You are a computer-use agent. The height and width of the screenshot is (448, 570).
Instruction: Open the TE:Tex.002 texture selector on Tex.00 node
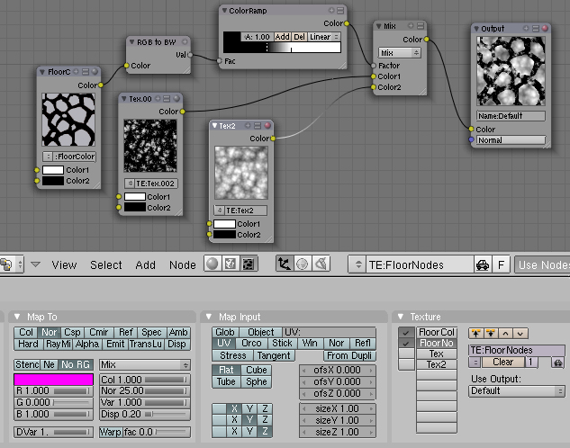tap(130, 184)
